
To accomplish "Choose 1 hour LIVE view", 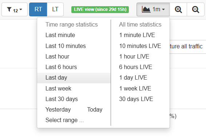I will coord(134,57).
